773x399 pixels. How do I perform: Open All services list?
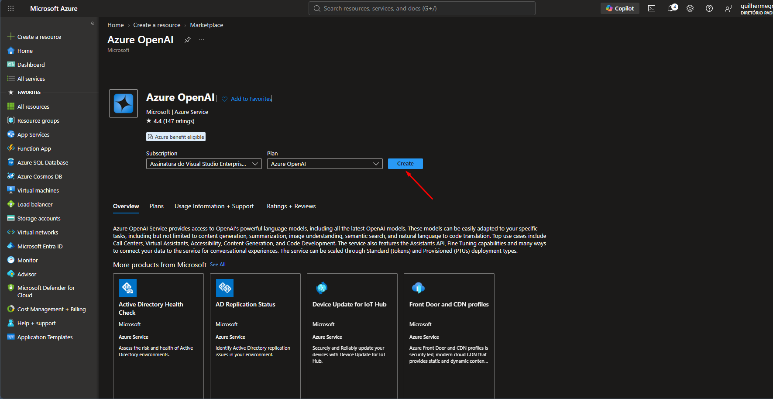31,79
